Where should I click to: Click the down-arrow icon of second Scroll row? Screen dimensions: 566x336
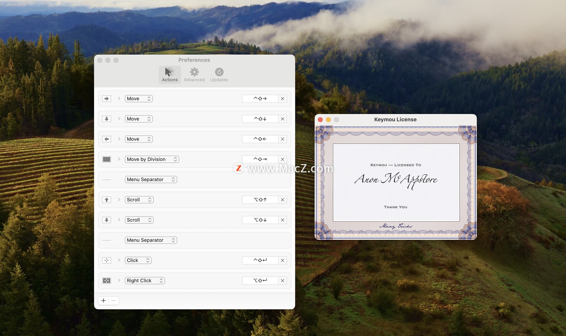point(107,220)
